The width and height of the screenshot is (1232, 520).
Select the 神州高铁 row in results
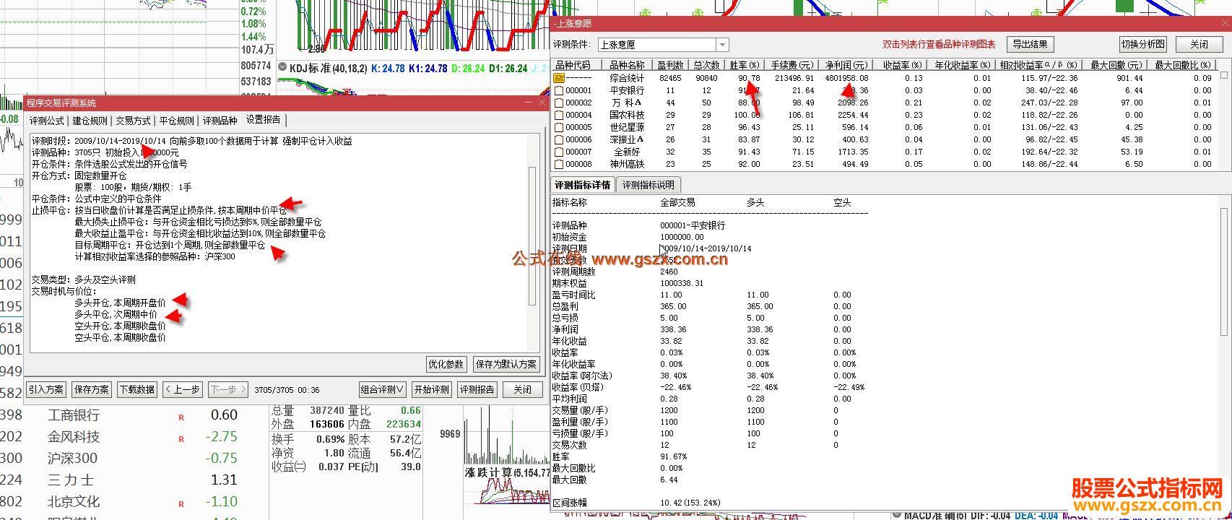[885, 164]
